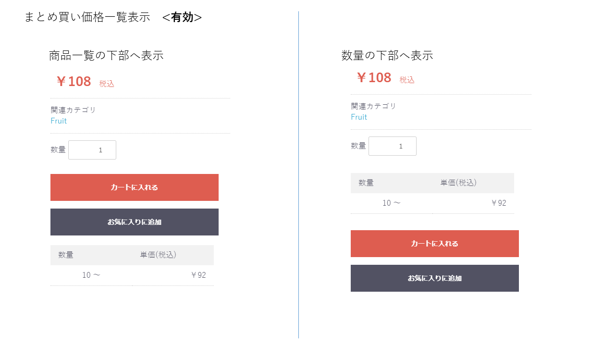Click 数量 table header in 数量の下部へ表示 section
This screenshot has height=346, width=615.
(x=366, y=183)
